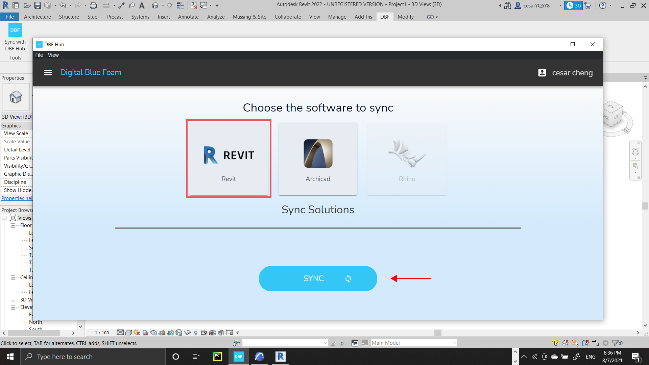Click the Visual Style box icon in view control bar
Screen dimensions: 649x365
[x=128, y=333]
